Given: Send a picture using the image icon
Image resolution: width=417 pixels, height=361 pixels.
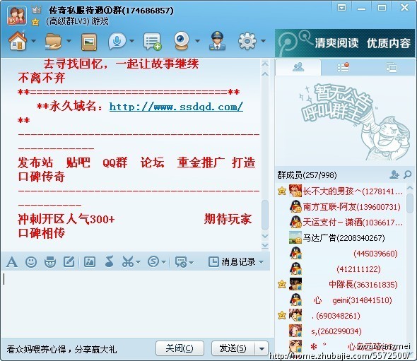Looking at the screenshot, I should coord(90,262).
